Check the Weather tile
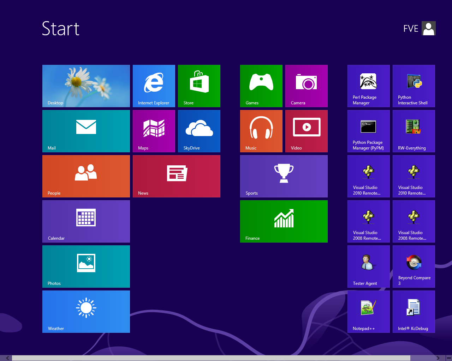Viewport: 452px width, 361px height. [86, 312]
